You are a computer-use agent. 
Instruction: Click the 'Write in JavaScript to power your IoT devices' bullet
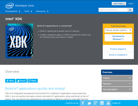(60, 31)
